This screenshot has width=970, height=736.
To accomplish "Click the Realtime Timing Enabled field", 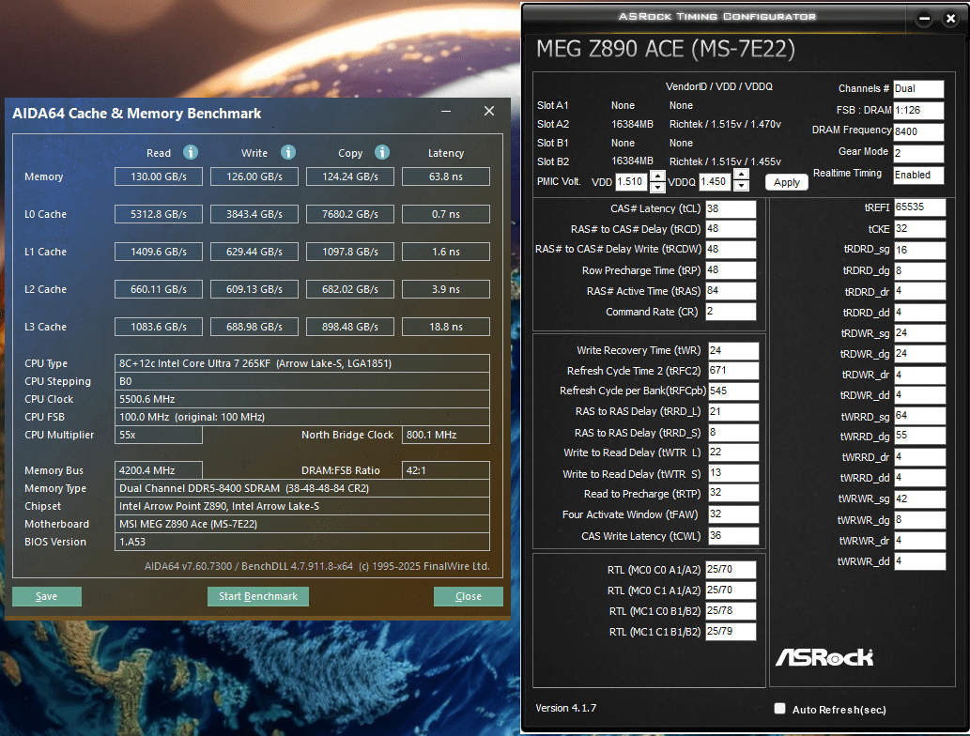I will click(x=918, y=175).
